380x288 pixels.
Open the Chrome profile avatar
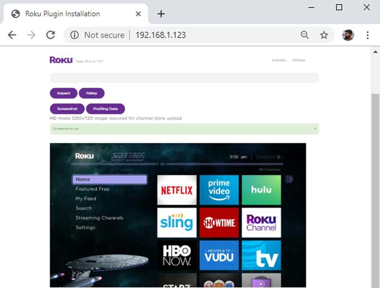(348, 35)
